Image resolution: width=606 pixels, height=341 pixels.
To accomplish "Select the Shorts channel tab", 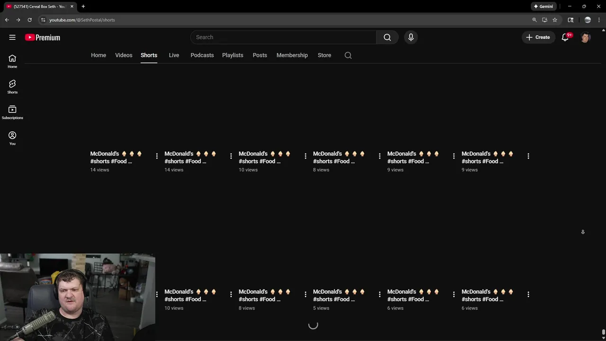I will coord(149,55).
